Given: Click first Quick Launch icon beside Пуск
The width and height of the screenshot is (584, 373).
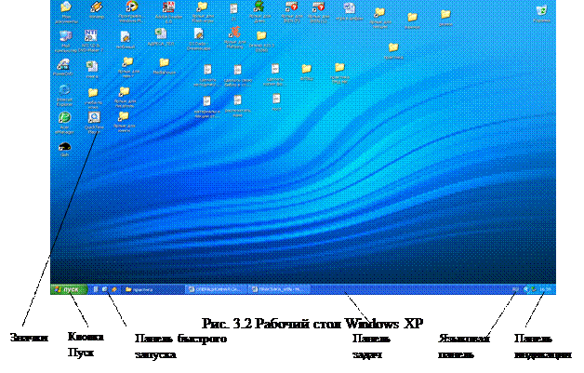Looking at the screenshot, I should [x=96, y=289].
